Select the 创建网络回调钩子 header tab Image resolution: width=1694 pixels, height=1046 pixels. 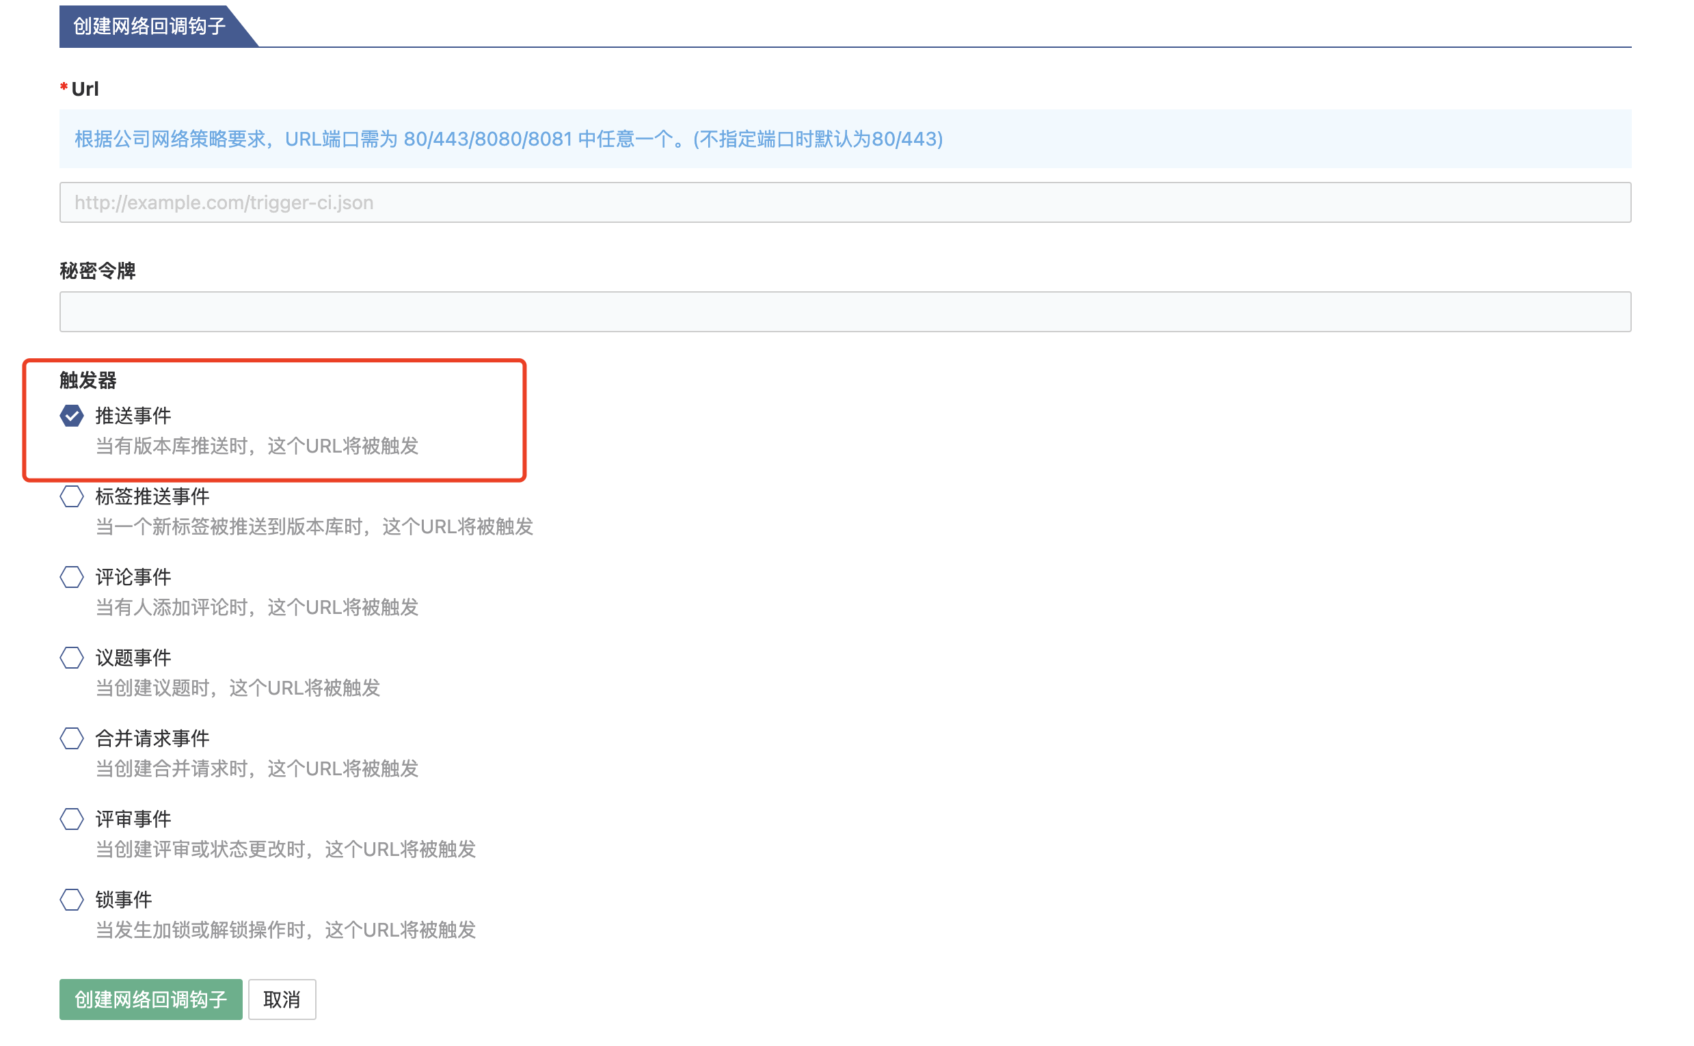[x=150, y=26]
